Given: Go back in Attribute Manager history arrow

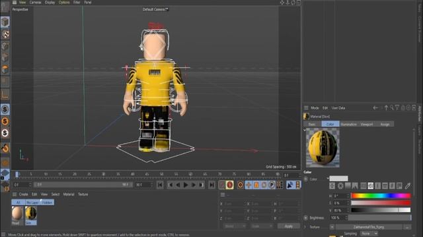Looking at the screenshot, I should (x=375, y=108).
